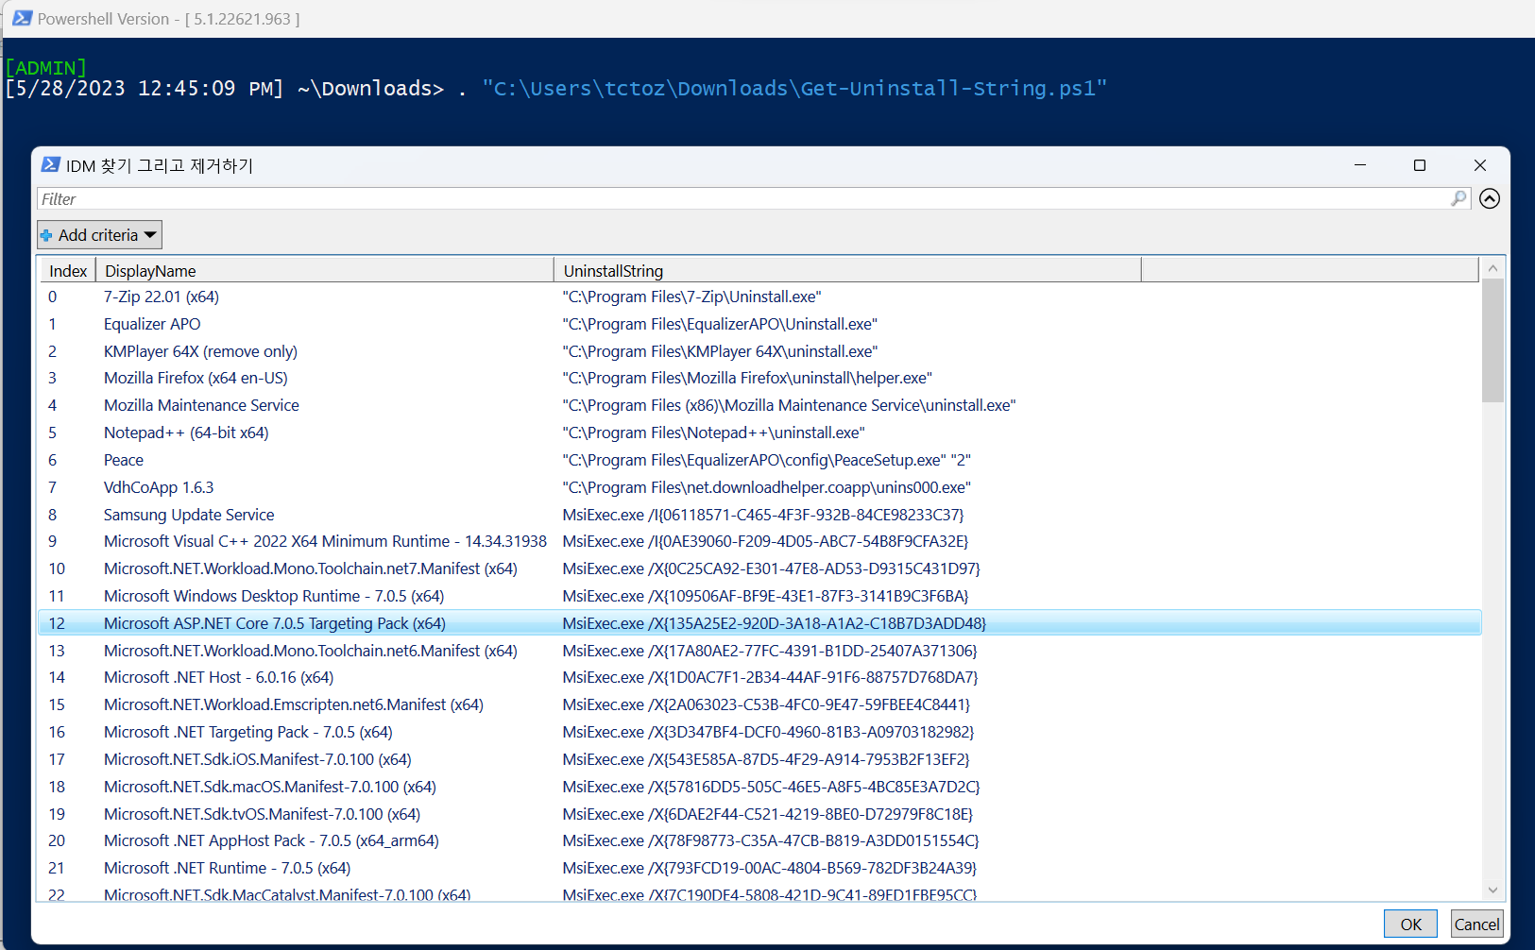
Task: Click the Cancel button
Action: [1476, 925]
